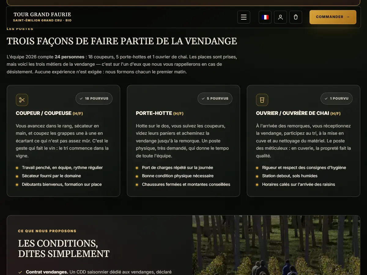
Task: Click the COMMANDER button
Action: click(333, 17)
